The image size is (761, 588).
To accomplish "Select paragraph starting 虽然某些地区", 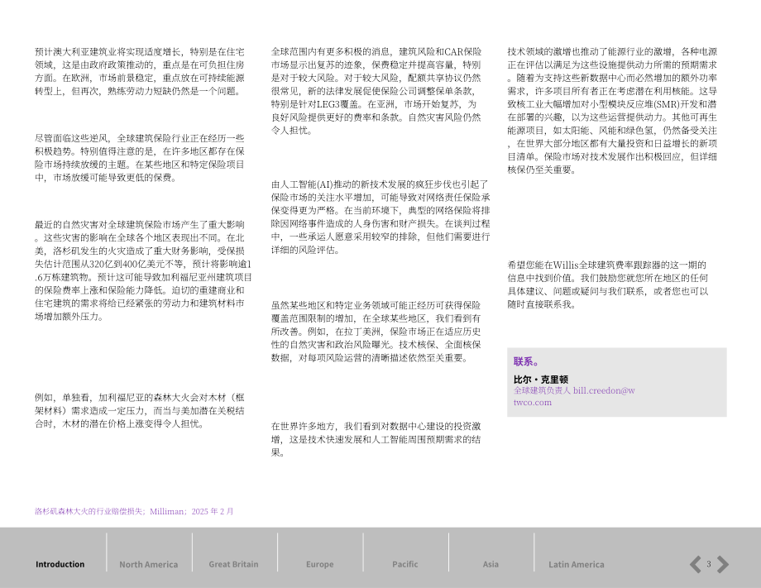I will 376,332.
